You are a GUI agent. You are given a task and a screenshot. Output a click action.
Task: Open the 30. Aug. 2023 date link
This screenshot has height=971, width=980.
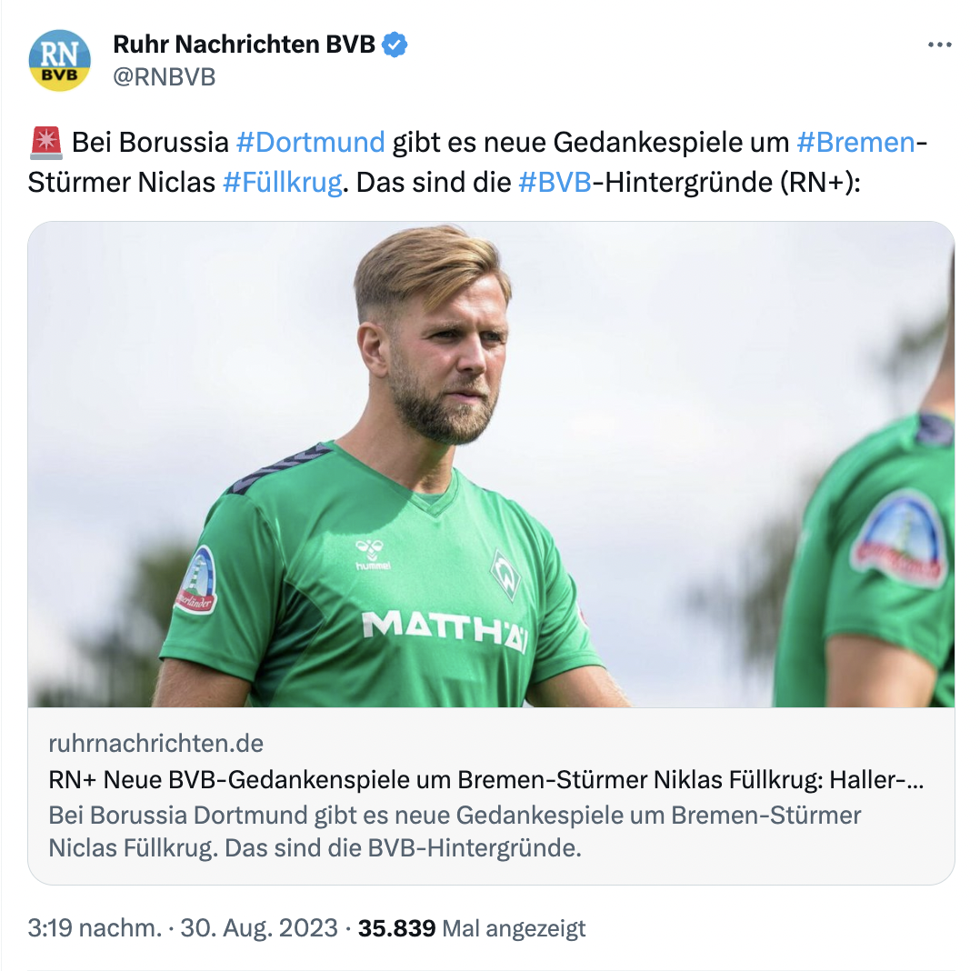tap(259, 928)
